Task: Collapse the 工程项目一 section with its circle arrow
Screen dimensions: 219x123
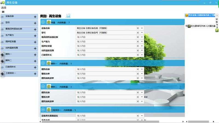Action: coord(43,110)
